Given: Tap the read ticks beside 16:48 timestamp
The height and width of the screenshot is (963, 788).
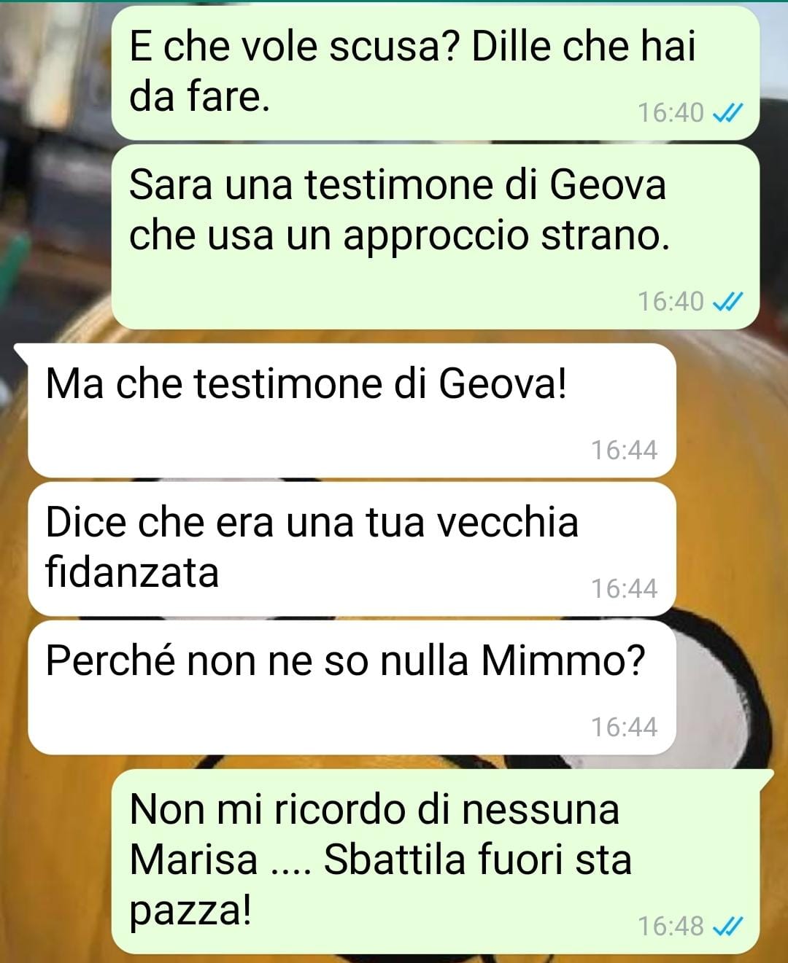Looking at the screenshot, I should click(x=727, y=926).
